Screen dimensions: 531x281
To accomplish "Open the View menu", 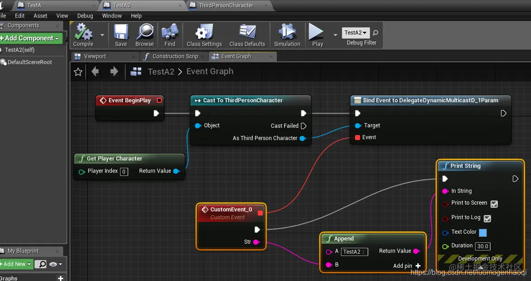I will tap(62, 16).
